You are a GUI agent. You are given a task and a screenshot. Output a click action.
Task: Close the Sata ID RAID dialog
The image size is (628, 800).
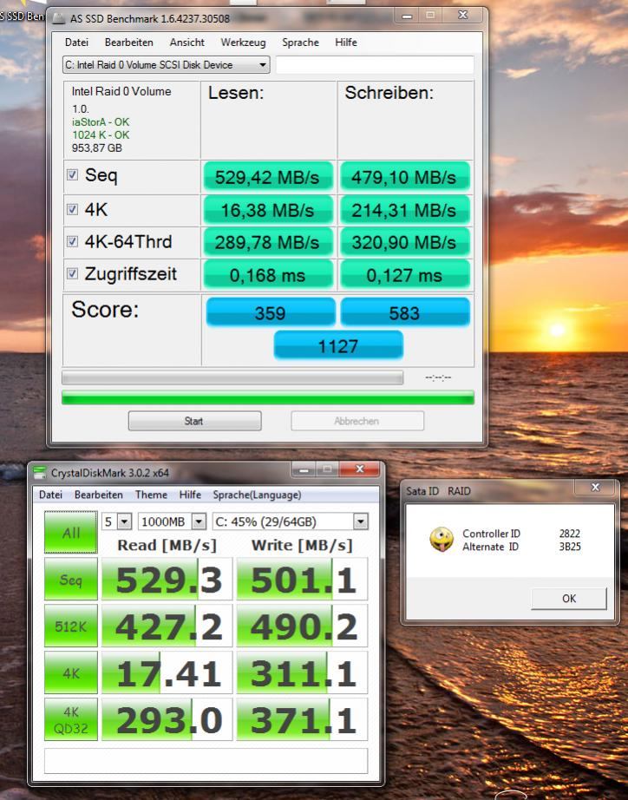click(595, 488)
